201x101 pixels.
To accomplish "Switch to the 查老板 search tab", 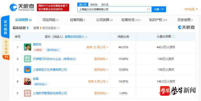I will pos(94,4).
